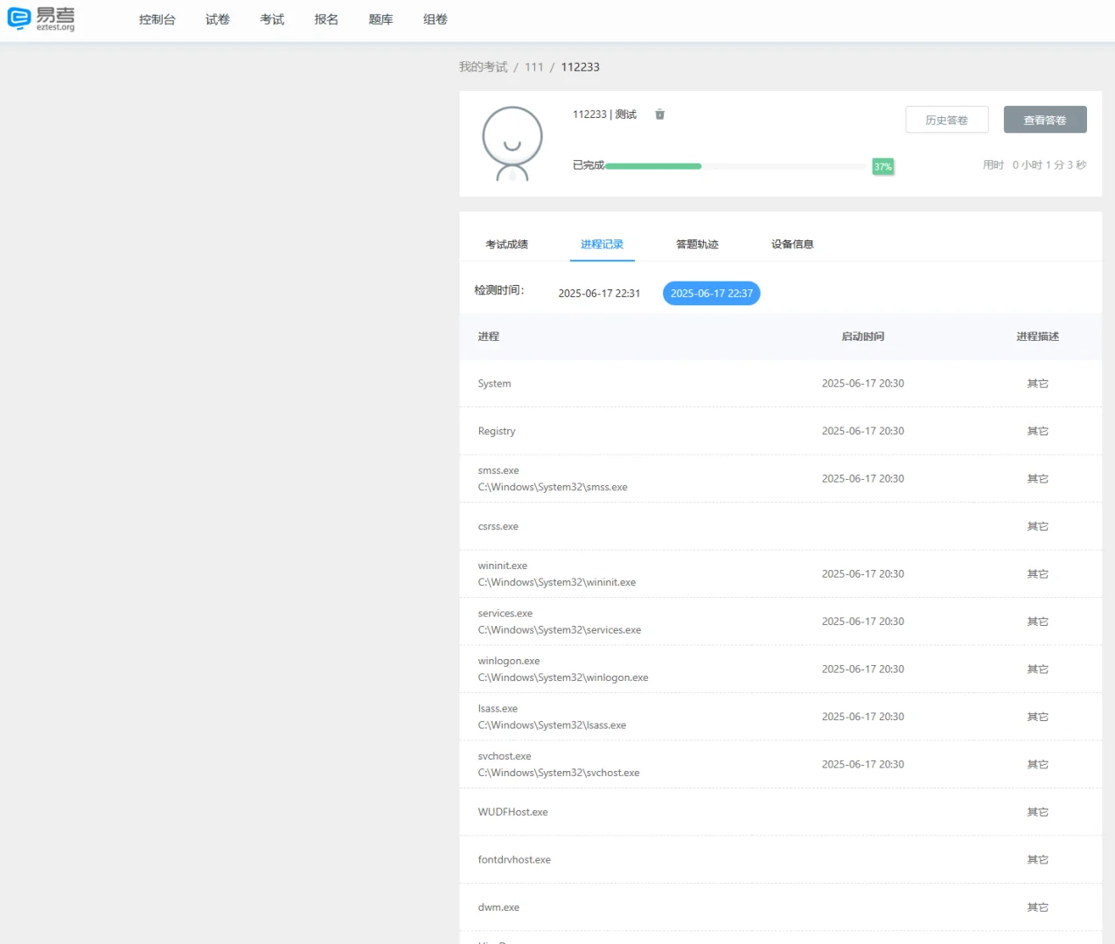Click path C:\Windows\System32\lsass.exe
Image resolution: width=1115 pixels, height=944 pixels.
click(x=552, y=725)
